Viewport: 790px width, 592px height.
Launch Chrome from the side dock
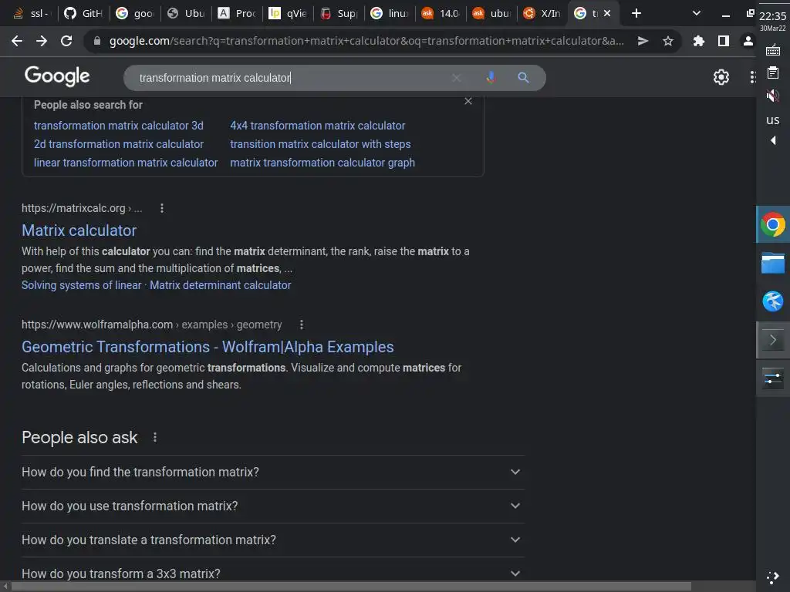773,224
